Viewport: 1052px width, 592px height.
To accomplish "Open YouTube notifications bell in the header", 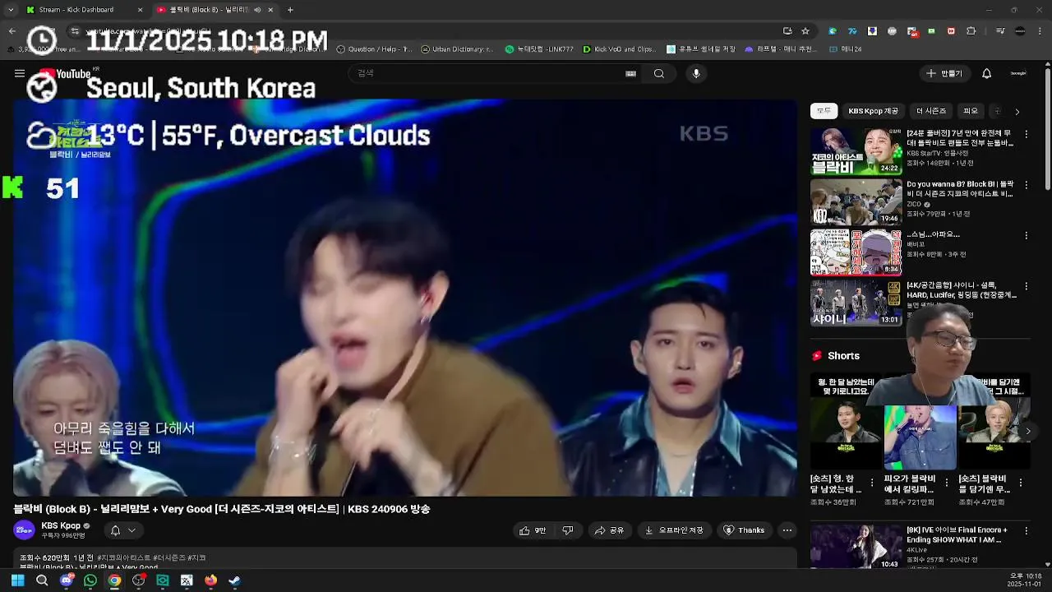I will [x=987, y=73].
